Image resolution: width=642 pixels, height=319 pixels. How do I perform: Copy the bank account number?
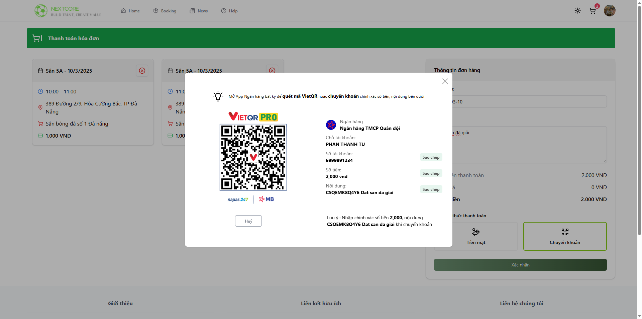[x=431, y=157]
